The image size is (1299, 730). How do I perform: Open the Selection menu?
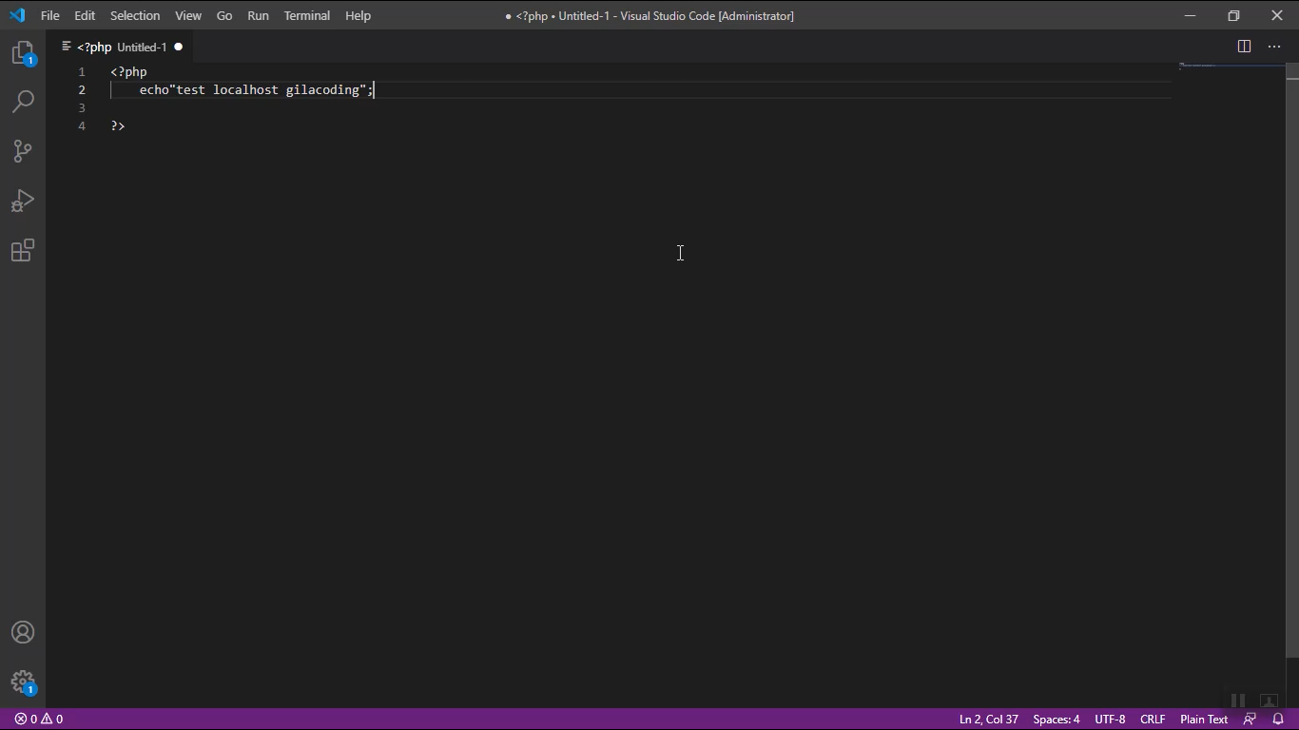(x=135, y=15)
